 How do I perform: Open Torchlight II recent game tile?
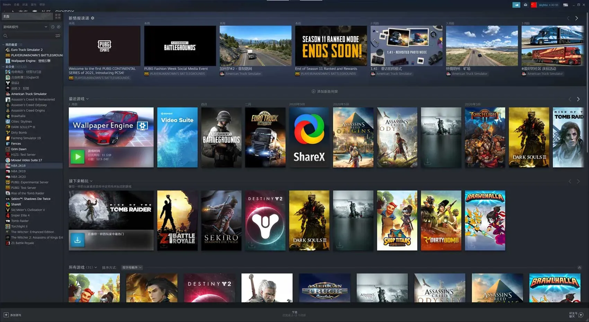point(485,137)
